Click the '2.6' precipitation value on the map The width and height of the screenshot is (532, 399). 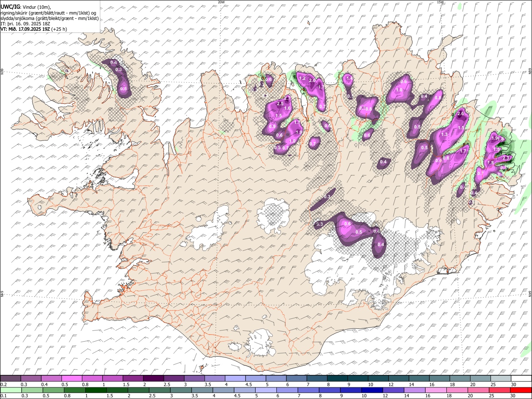460,114
